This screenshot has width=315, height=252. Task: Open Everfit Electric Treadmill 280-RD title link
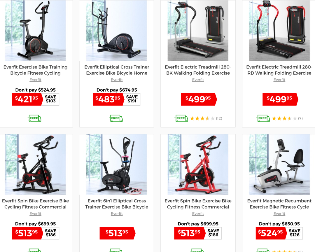(x=279, y=70)
